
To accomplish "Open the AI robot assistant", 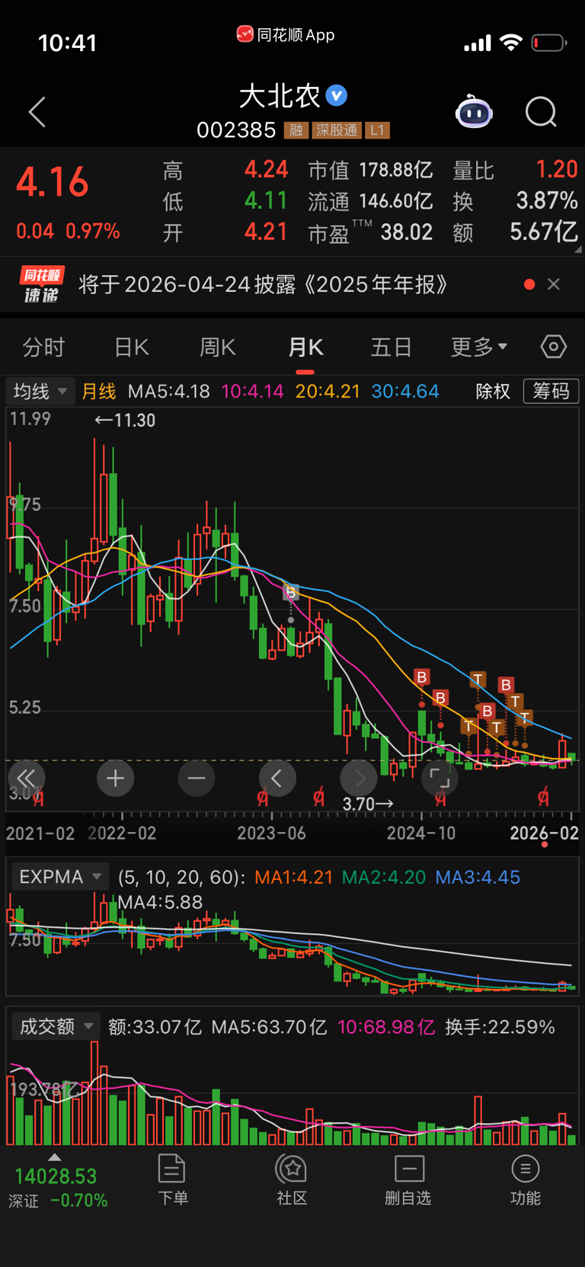I will (474, 112).
